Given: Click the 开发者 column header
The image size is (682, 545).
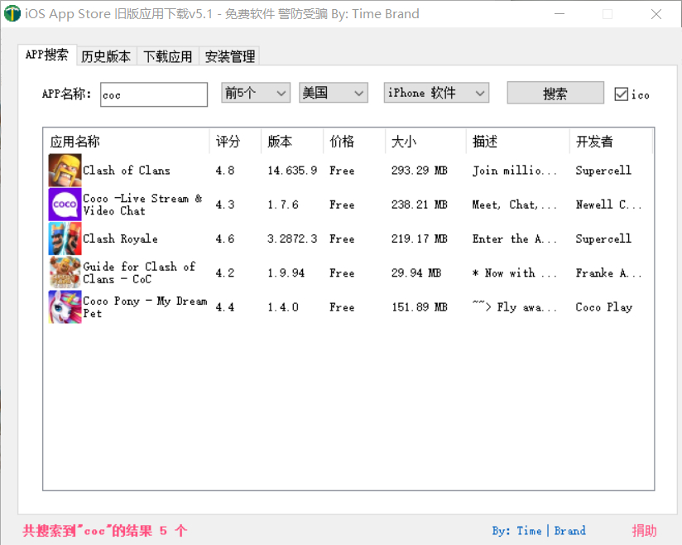Looking at the screenshot, I should 611,142.
